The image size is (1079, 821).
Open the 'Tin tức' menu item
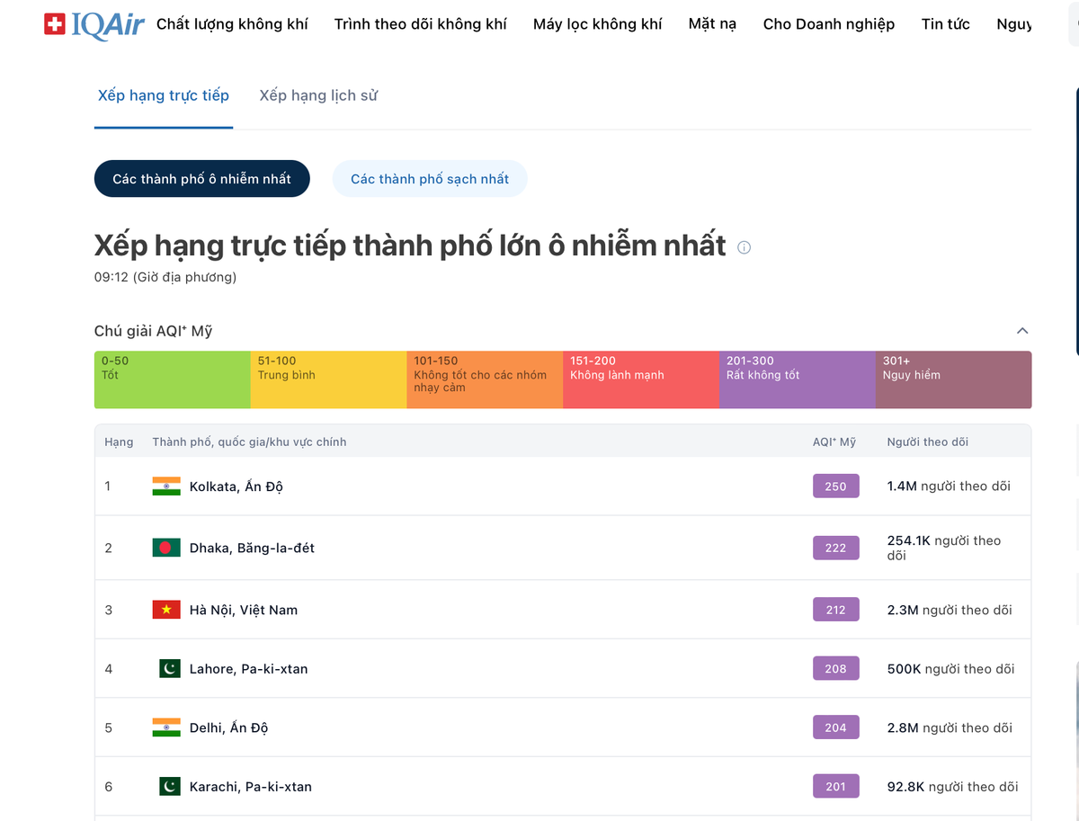945,24
